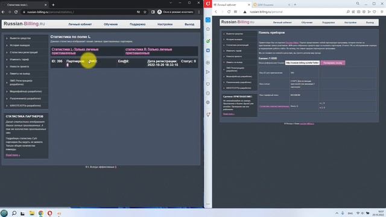386x217 pixels.
Task: Click Opera sidebar home icon
Action: pyautogui.click(x=208, y=29)
